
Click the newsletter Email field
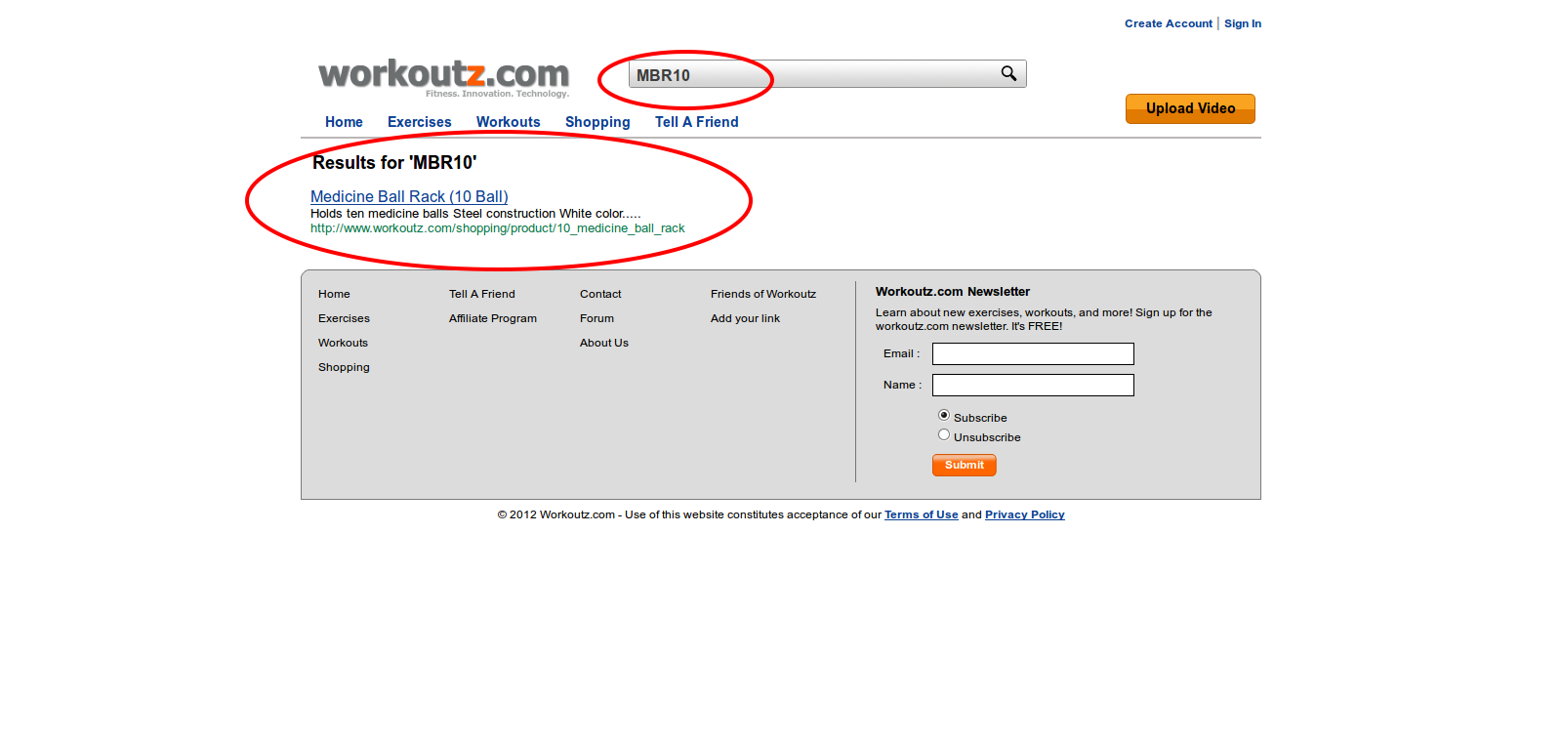pyautogui.click(x=1033, y=353)
